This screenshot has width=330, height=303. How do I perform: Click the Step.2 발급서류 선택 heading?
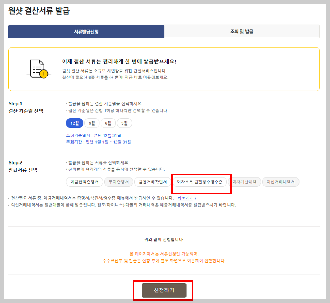tap(23, 166)
